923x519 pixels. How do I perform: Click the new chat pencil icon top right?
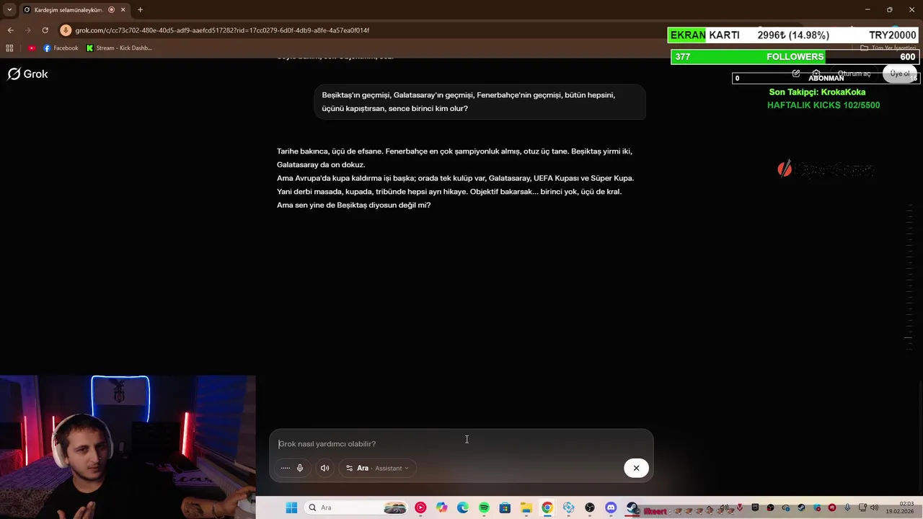pos(796,74)
